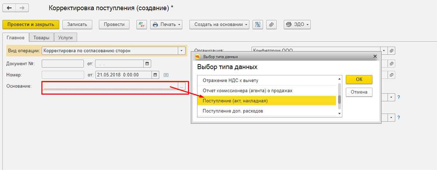Open the Печать dropdown menu
Screen dimensions: 437x170
point(166,24)
